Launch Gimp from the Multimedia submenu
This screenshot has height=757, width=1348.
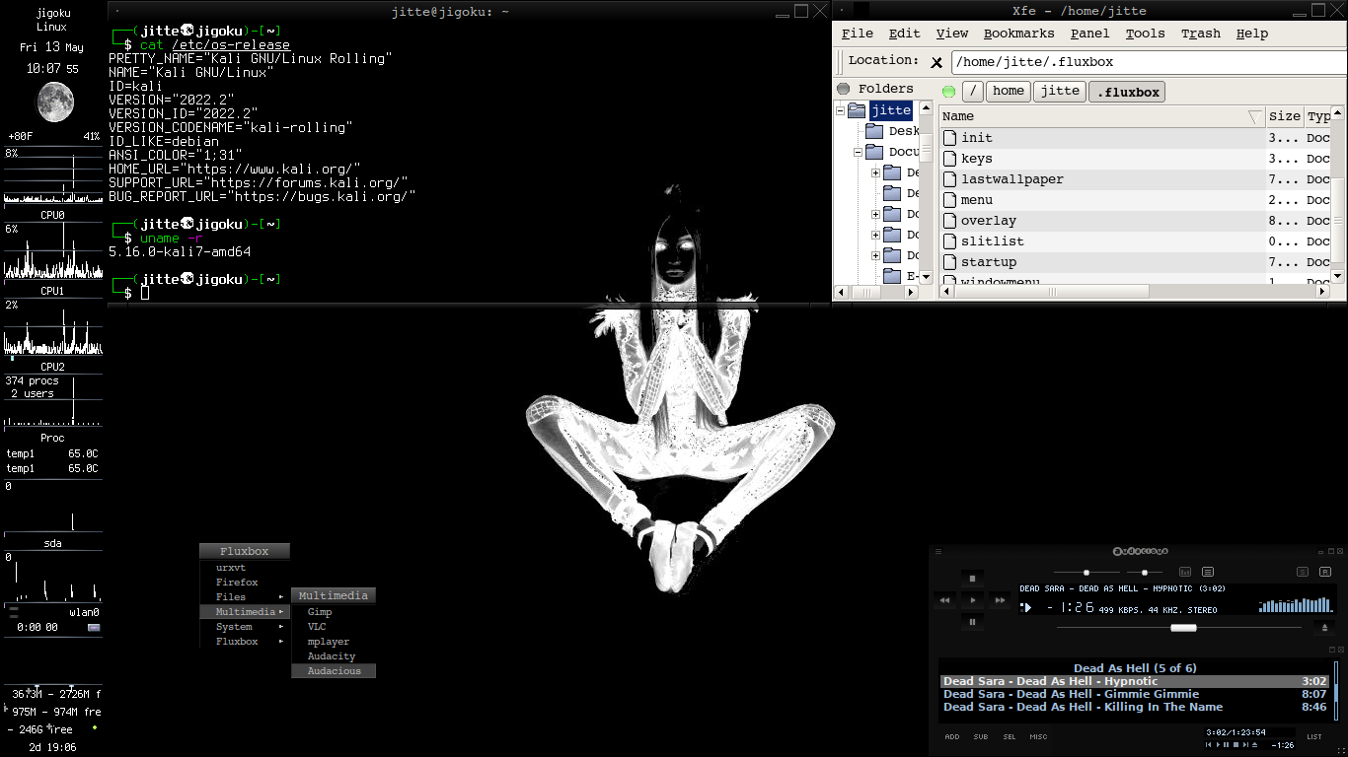pos(334,612)
